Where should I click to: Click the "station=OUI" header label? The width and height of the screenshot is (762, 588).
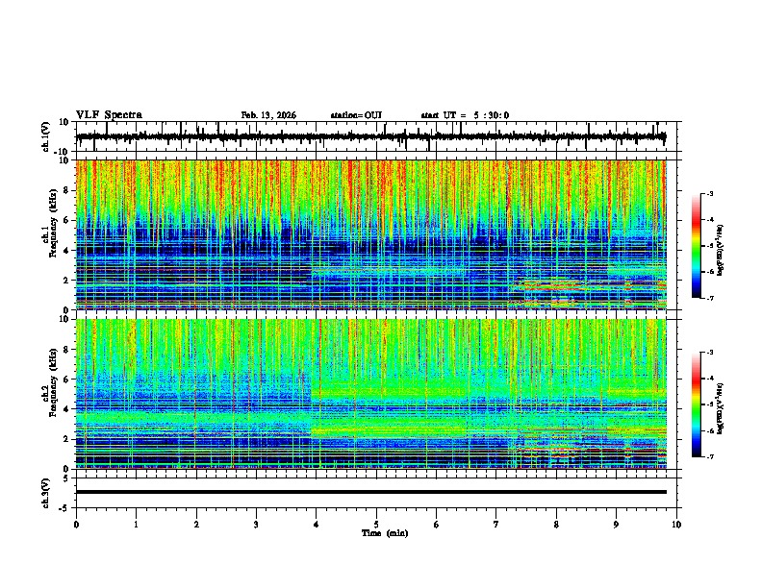point(356,115)
